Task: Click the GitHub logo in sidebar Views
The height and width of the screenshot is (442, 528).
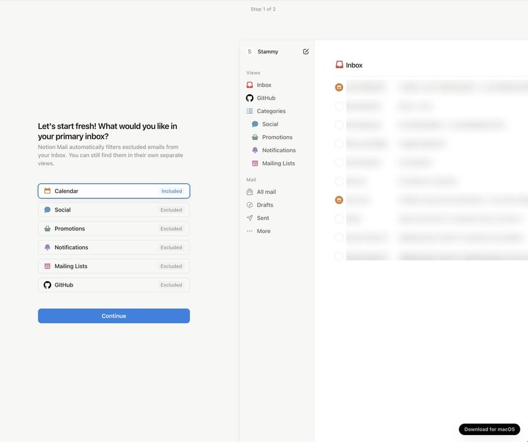Action: 249,98
